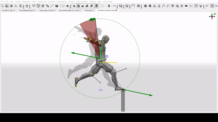Toggle the triangle point-network mode button

coord(38,6)
